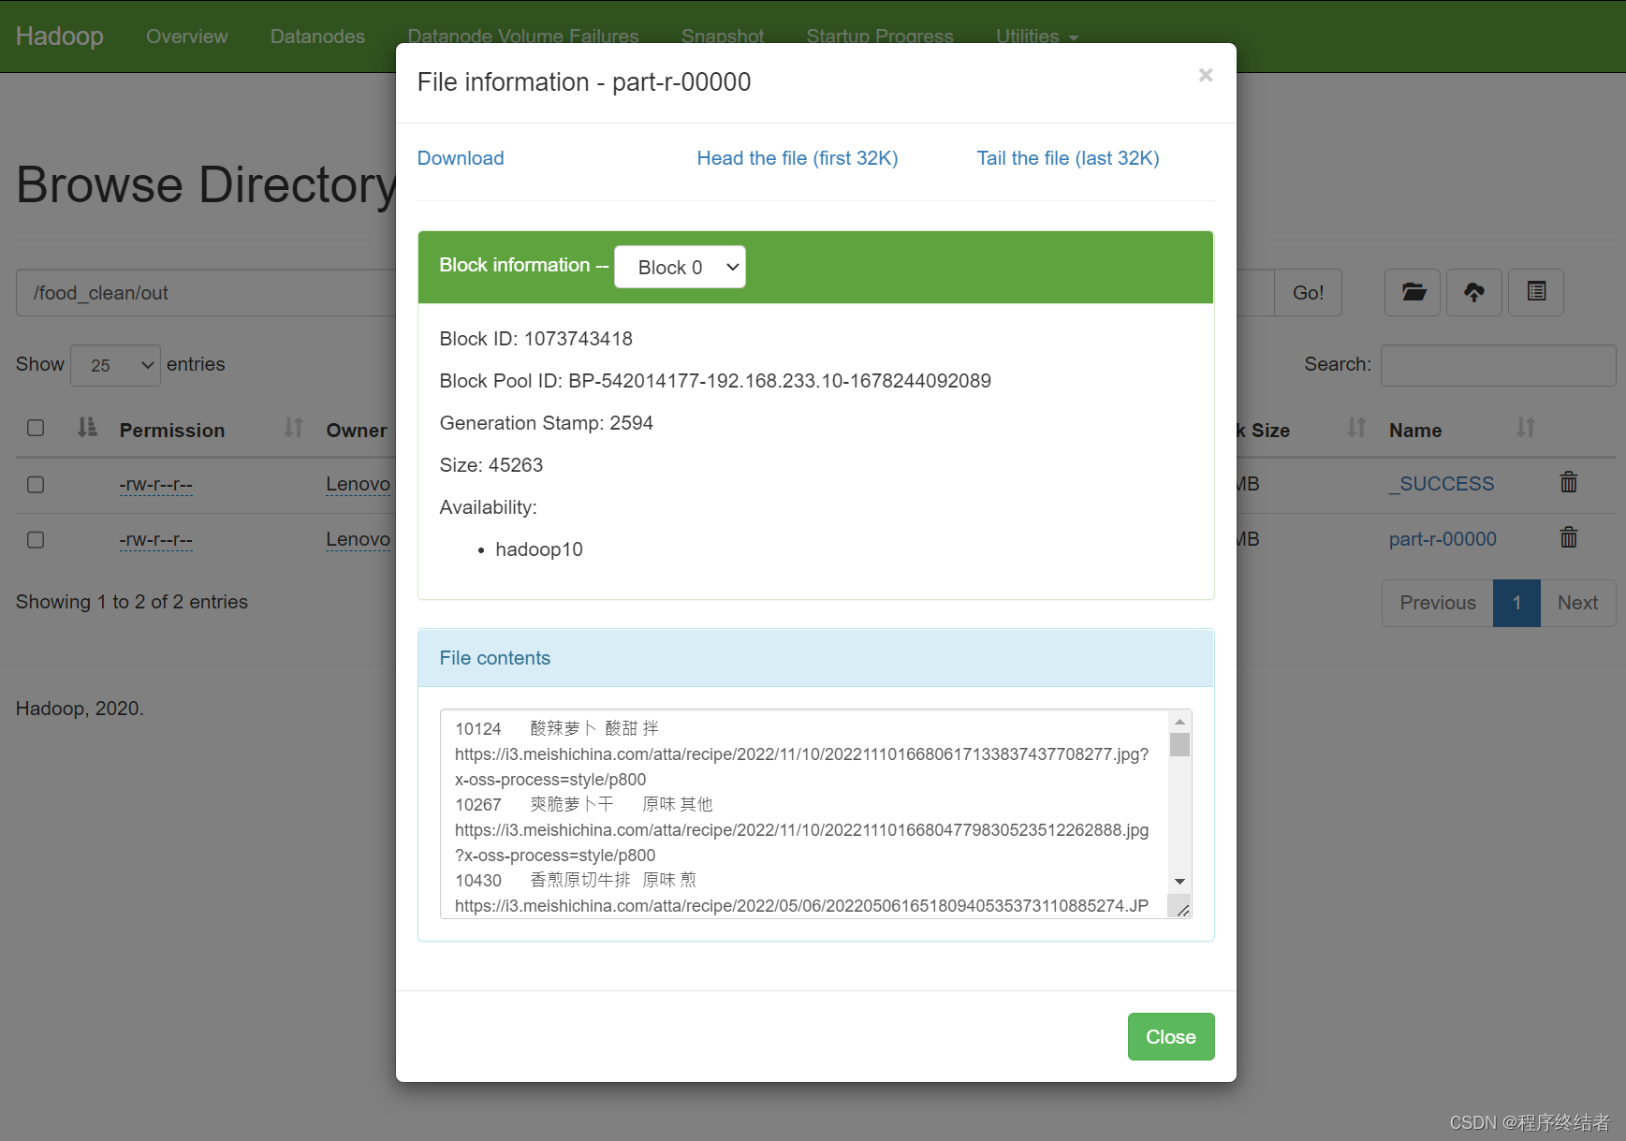Image resolution: width=1626 pixels, height=1141 pixels.
Task: Click the /food_clean/out path field
Action: click(206, 293)
